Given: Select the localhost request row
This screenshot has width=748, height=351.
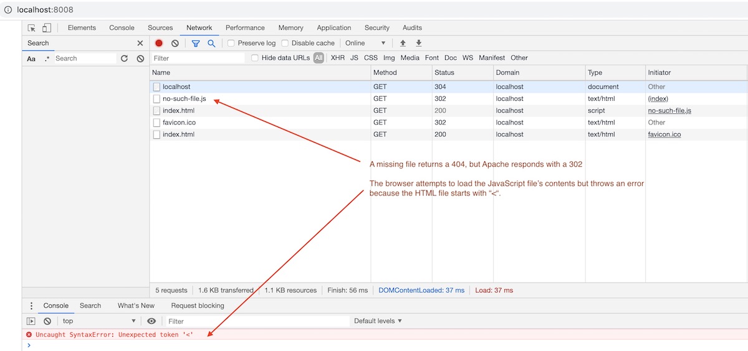Looking at the screenshot, I should pos(449,87).
